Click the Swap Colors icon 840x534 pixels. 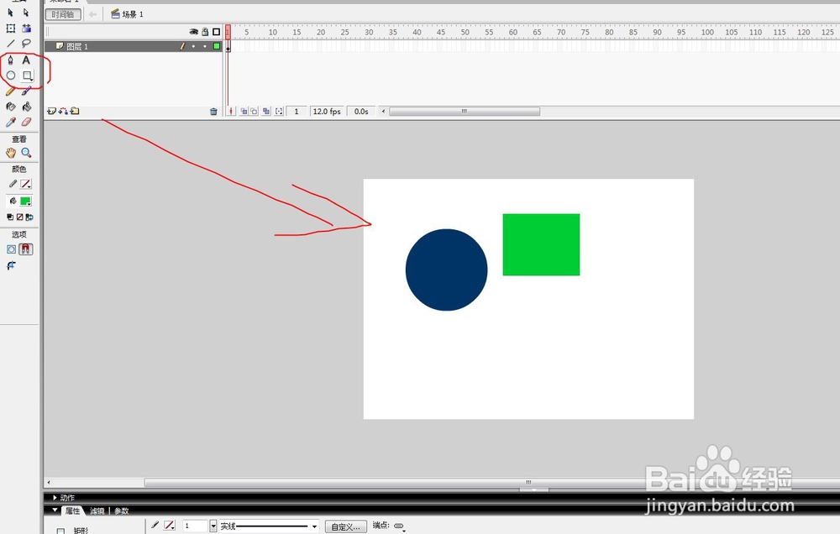(29, 217)
